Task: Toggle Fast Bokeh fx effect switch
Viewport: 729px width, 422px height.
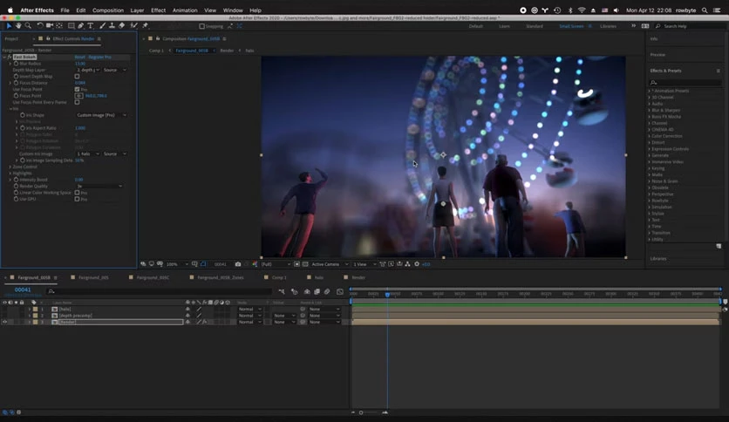Action: tap(10, 58)
